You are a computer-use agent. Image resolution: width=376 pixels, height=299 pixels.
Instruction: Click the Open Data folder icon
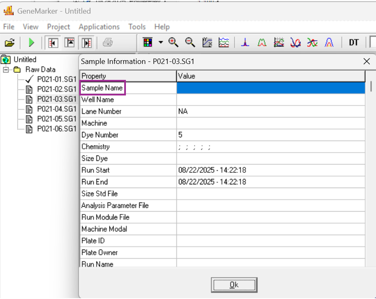9,42
